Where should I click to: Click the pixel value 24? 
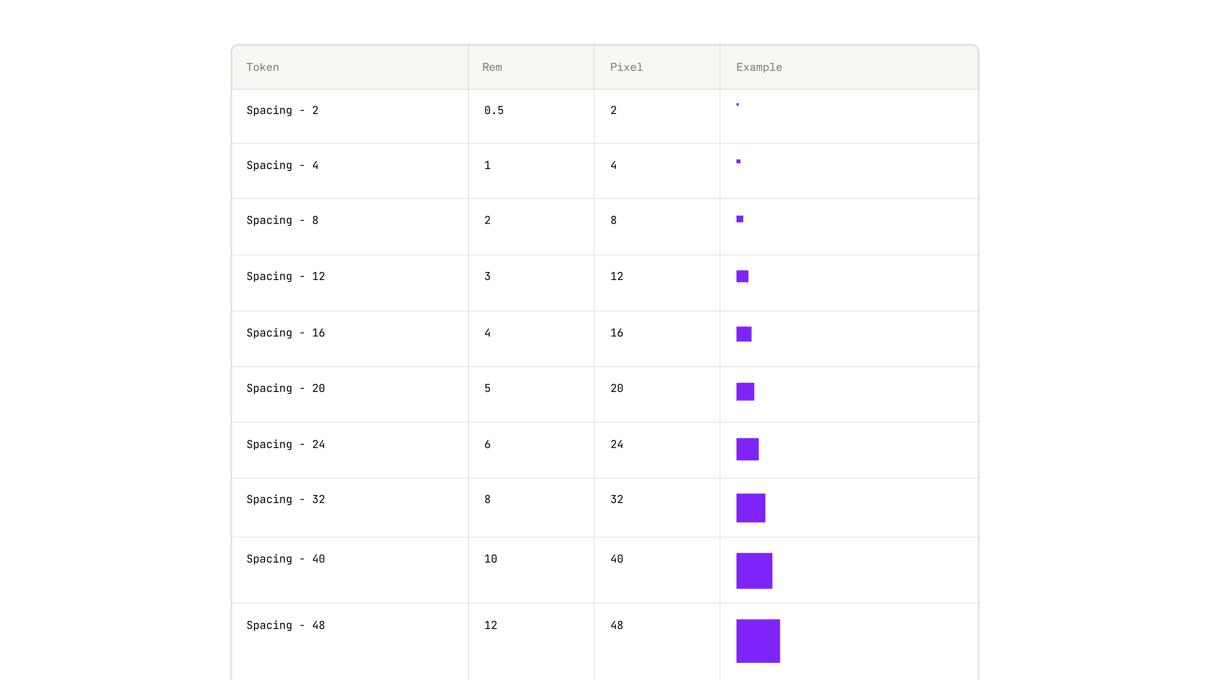pyautogui.click(x=616, y=445)
